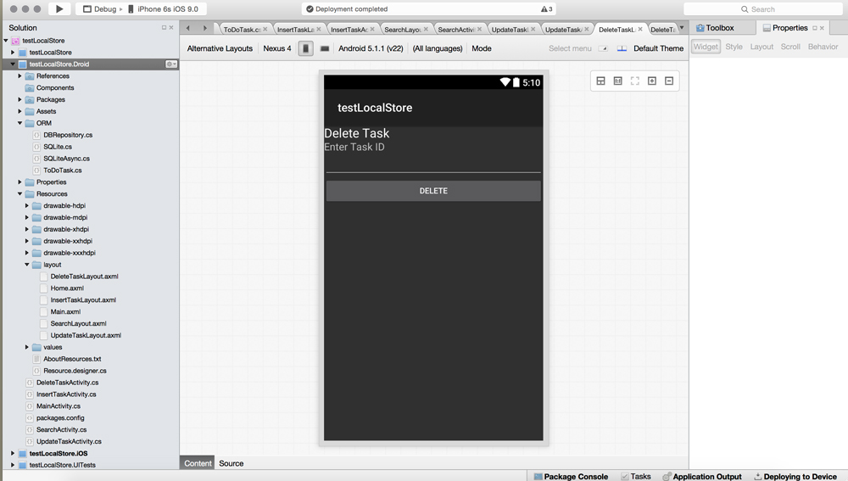Click the DELETE button in designer
This screenshot has width=848, height=481.
(433, 191)
